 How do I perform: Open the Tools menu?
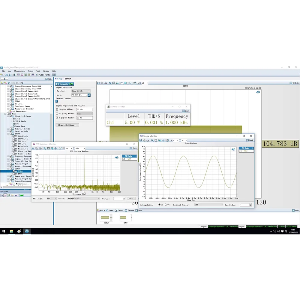point(38,71)
